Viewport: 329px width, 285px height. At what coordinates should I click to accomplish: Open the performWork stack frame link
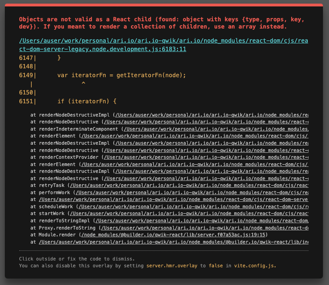pyautogui.click(x=192, y=193)
